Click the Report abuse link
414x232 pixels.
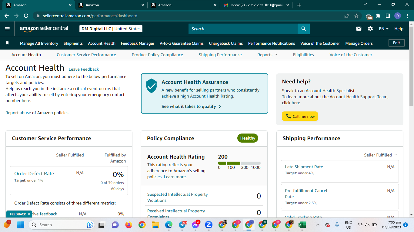click(18, 113)
